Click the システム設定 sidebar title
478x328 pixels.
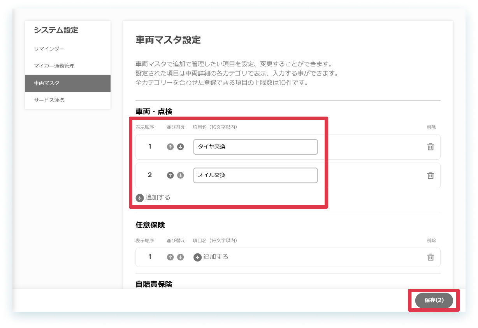point(56,30)
